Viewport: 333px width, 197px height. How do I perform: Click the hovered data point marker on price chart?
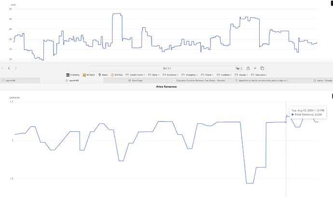coord(286,122)
